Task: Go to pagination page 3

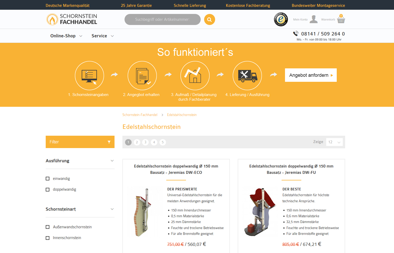Action: tap(145, 142)
